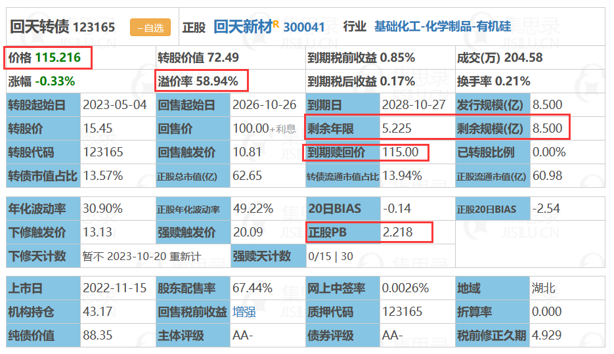Click the 转股价值 72.49 cell
The height and width of the screenshot is (354, 614).
230,58
